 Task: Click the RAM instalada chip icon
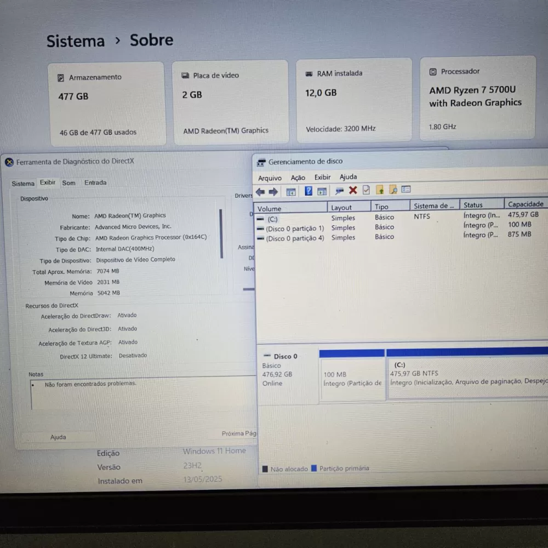click(x=309, y=74)
